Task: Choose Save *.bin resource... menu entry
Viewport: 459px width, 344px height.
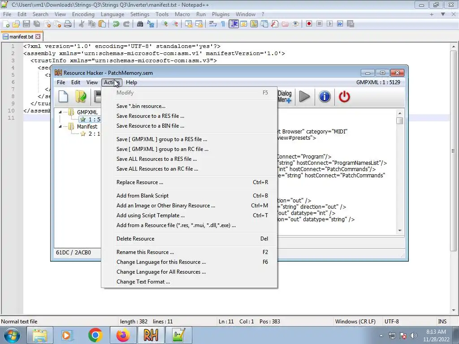Action: [x=190, y=106]
